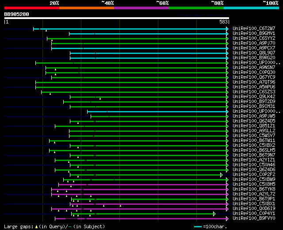Select the UniRef100_A2YL72 label
283x230 pixels.
[254, 194]
